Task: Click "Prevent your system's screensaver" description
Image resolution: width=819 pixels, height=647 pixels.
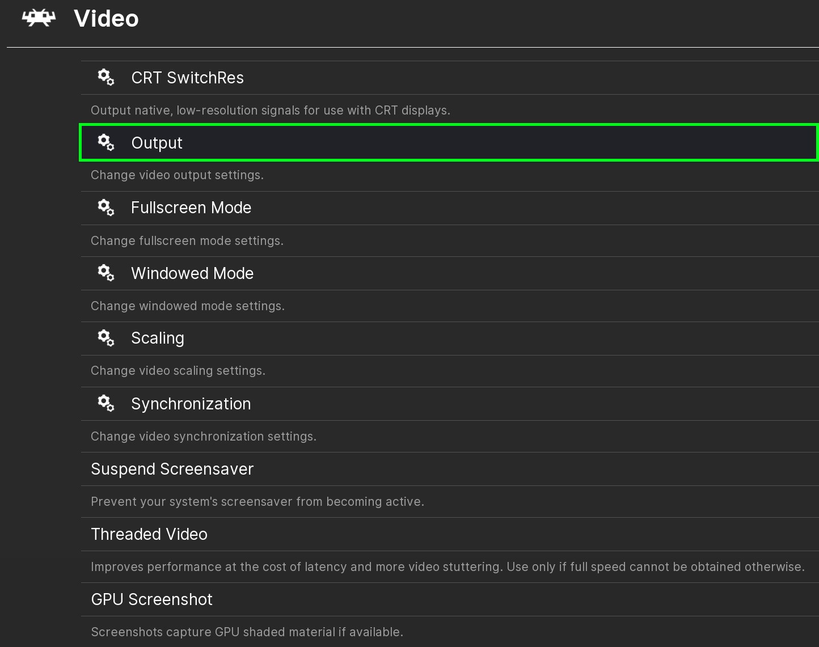Action: click(257, 501)
